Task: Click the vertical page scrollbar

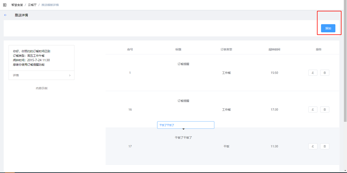Action: coord(345,64)
